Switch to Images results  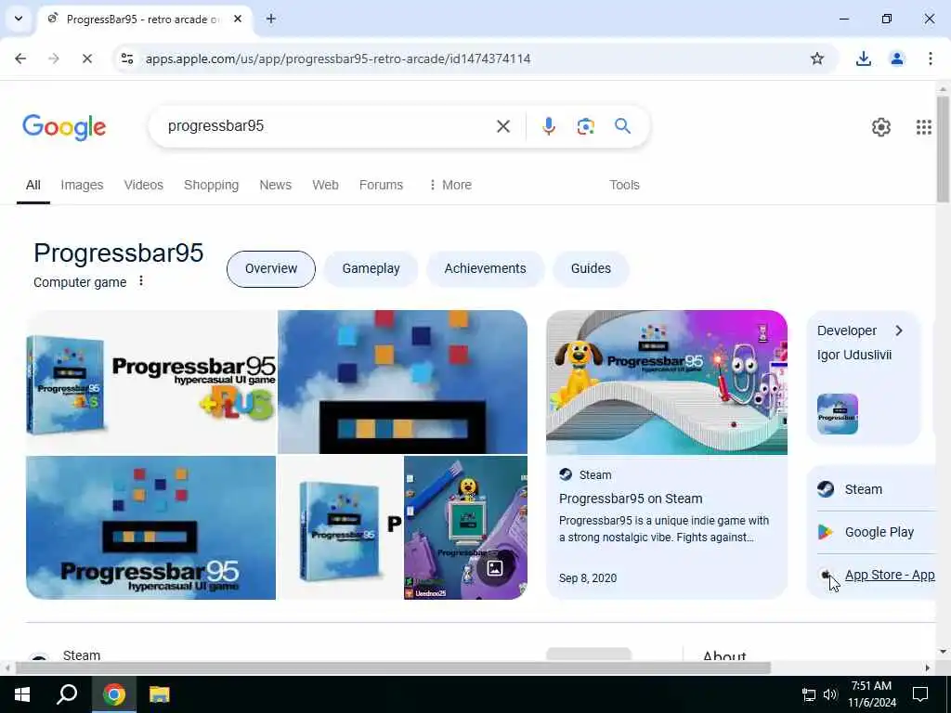(x=82, y=185)
